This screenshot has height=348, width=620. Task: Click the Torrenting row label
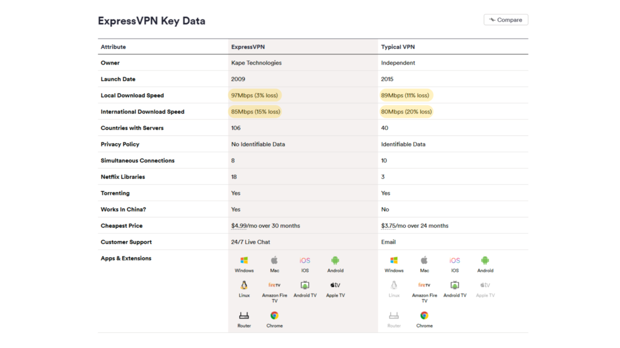tap(115, 193)
